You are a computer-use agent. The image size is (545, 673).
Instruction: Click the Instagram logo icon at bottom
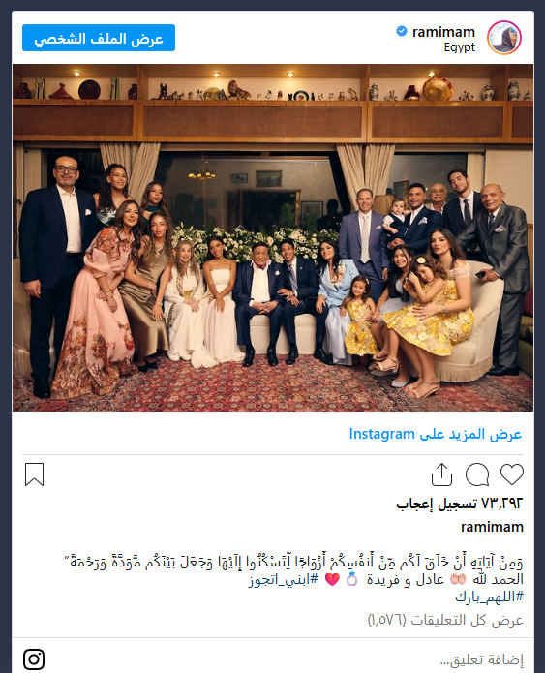click(x=34, y=659)
